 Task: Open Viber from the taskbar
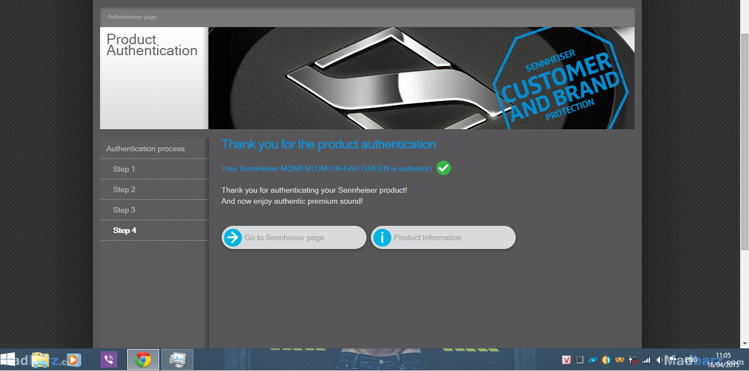pos(109,360)
